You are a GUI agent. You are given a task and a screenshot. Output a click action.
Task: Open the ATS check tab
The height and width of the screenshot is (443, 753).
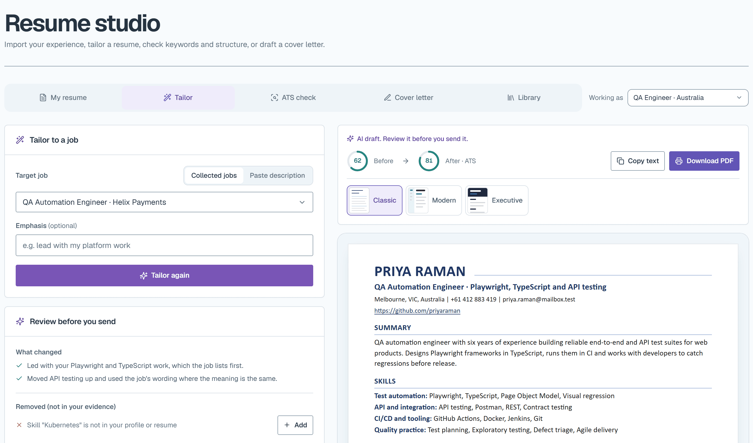tap(293, 98)
